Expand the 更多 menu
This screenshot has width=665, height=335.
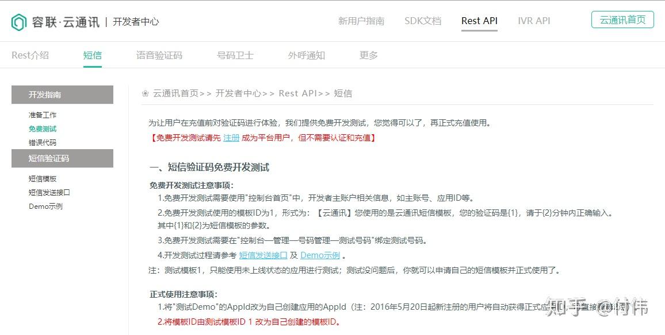(369, 56)
